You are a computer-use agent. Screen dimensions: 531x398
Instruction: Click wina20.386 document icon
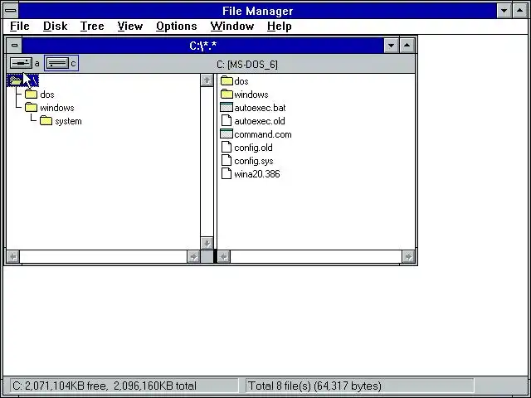click(227, 173)
